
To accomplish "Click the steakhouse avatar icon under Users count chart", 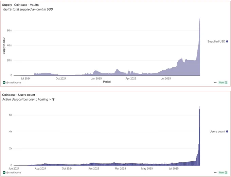I will click(4, 173).
